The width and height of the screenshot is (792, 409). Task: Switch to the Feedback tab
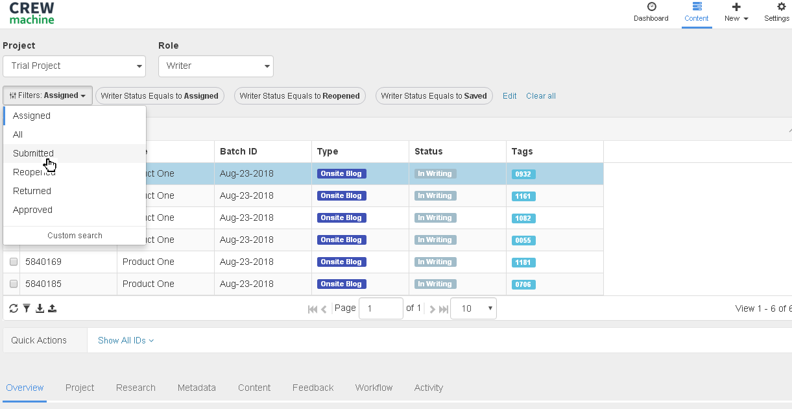click(x=313, y=388)
